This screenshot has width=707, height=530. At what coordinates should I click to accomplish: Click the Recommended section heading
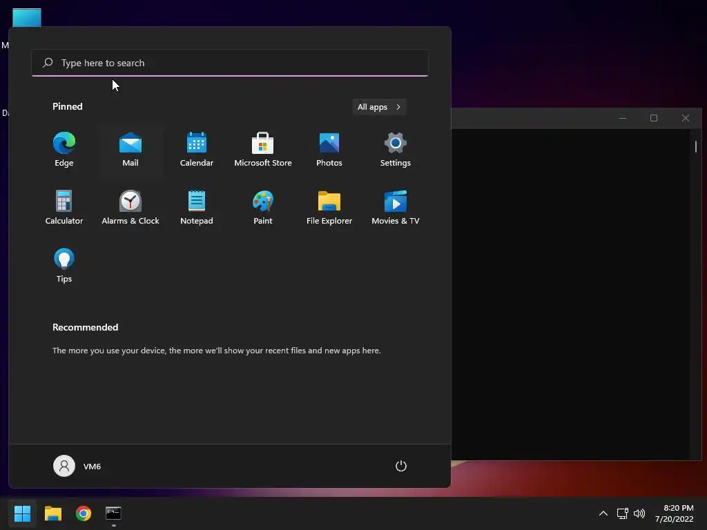point(85,327)
